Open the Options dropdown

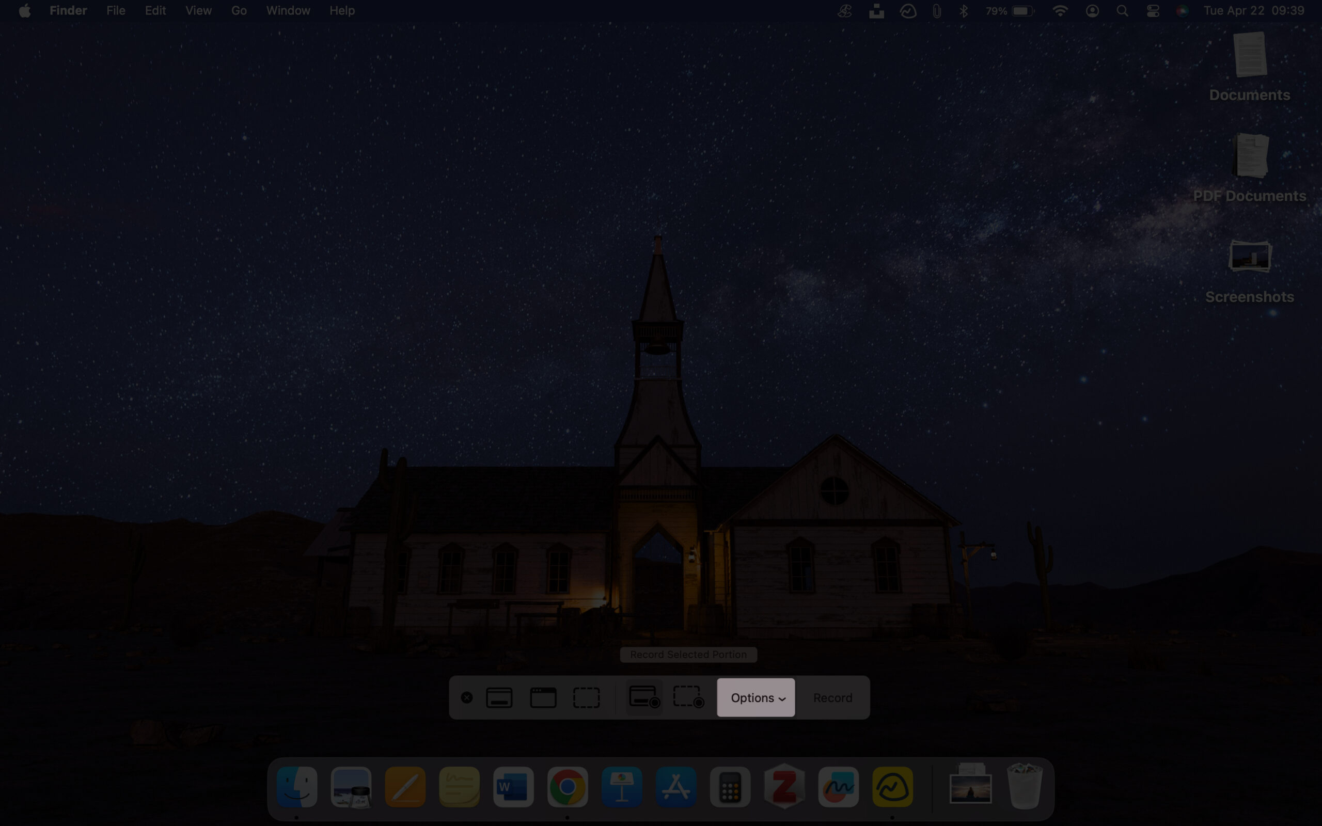coord(756,697)
